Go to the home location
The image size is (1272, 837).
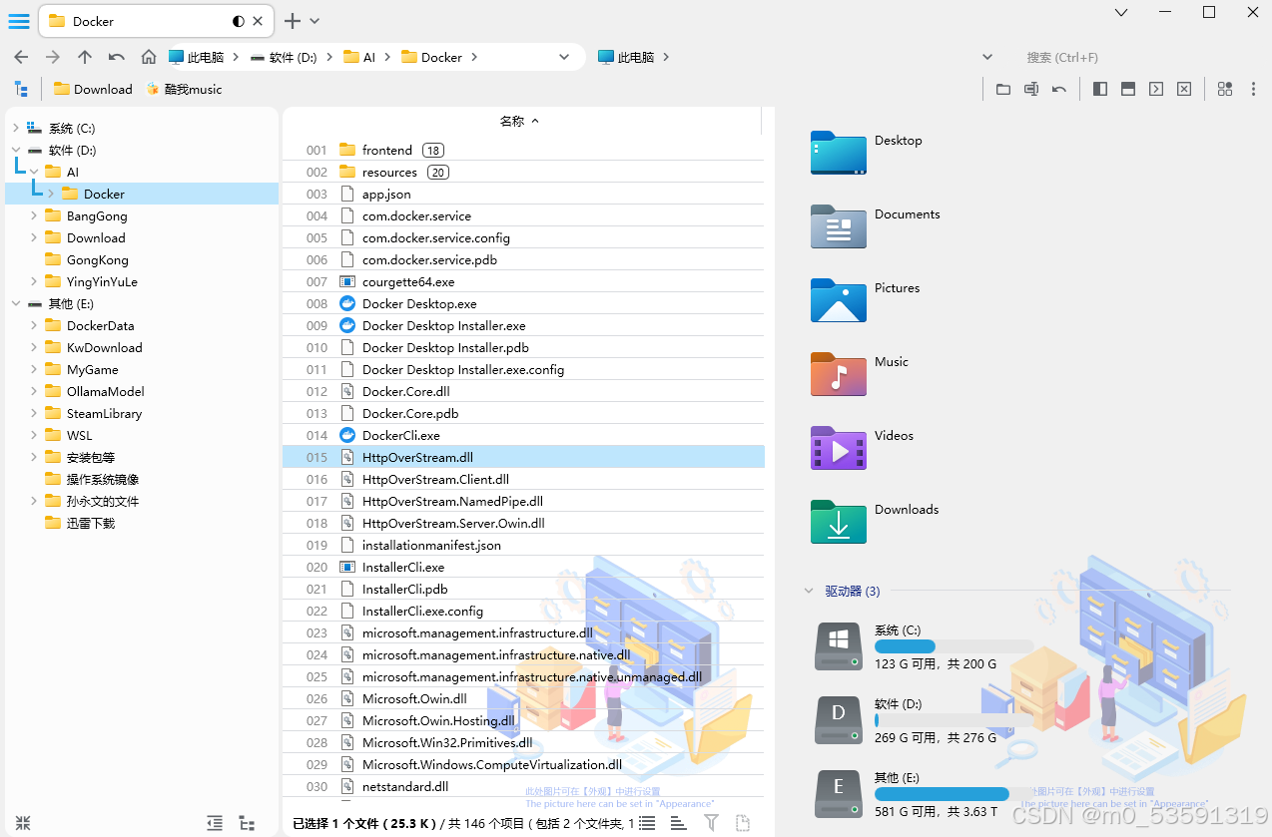coord(149,57)
